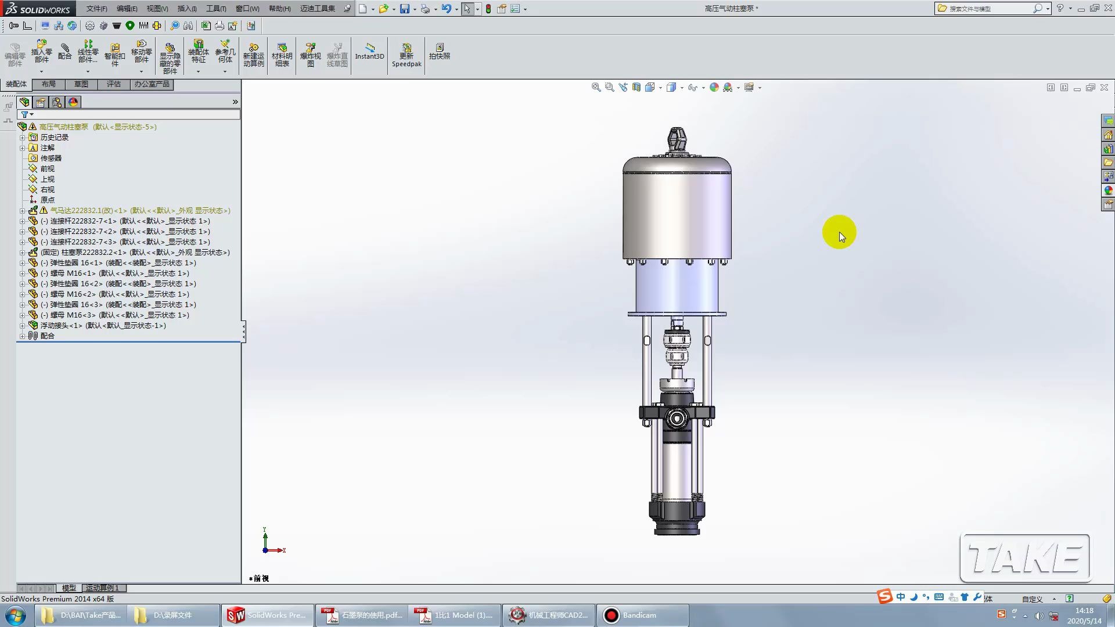This screenshot has width=1115, height=627.
Task: Open the Appearances tab in task pane
Action: click(x=1108, y=190)
